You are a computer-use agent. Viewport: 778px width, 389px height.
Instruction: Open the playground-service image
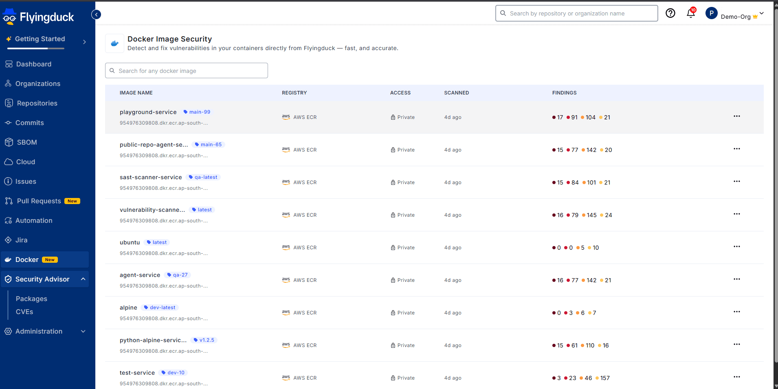click(x=148, y=112)
